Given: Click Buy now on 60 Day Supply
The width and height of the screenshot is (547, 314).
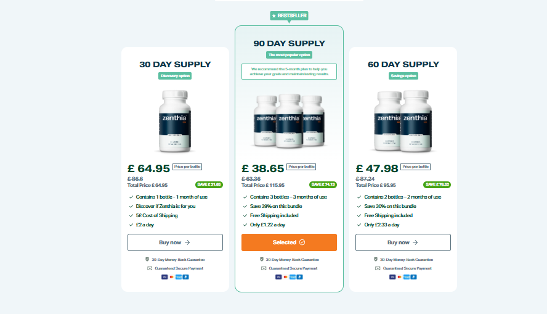Looking at the screenshot, I should pyautogui.click(x=403, y=242).
